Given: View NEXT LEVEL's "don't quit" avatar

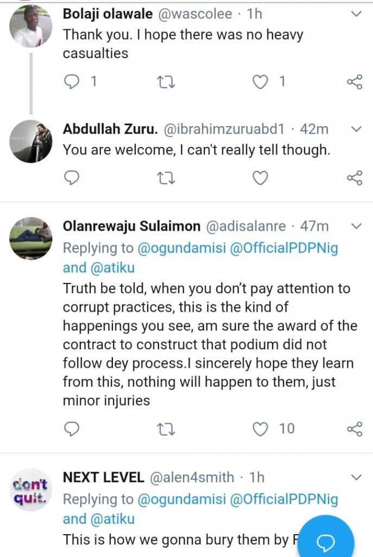Looking at the screenshot, I should tap(30, 487).
